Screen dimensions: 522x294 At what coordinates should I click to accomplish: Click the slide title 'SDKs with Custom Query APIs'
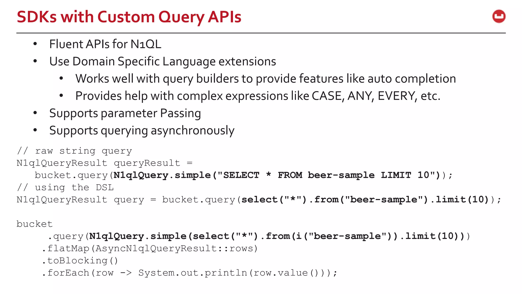pos(129,17)
